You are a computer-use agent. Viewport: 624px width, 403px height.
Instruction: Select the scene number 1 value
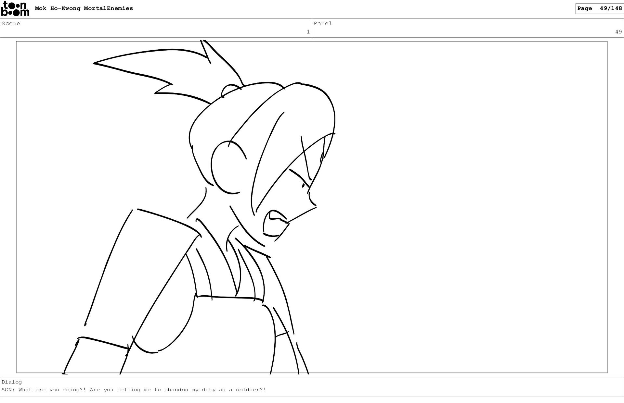coord(308,32)
